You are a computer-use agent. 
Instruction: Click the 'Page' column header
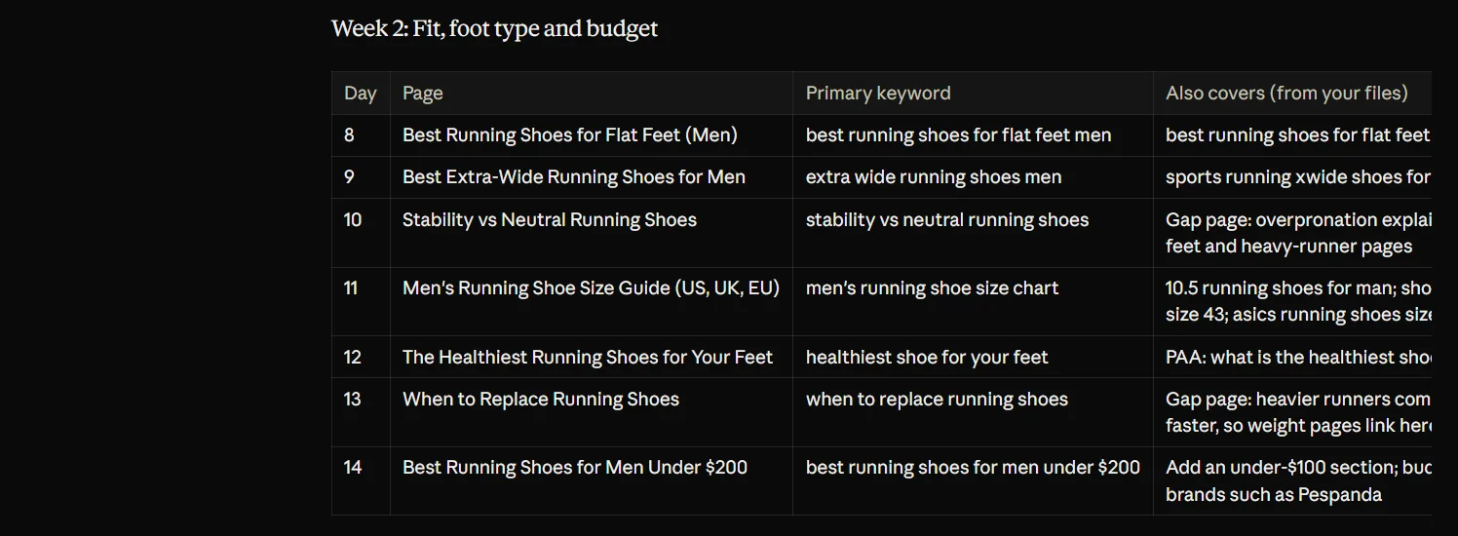click(592, 94)
